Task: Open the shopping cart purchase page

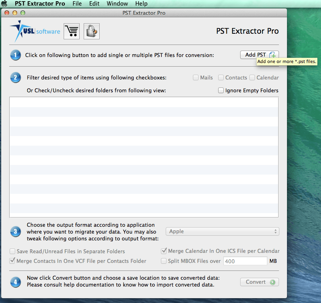Action: click(71, 31)
